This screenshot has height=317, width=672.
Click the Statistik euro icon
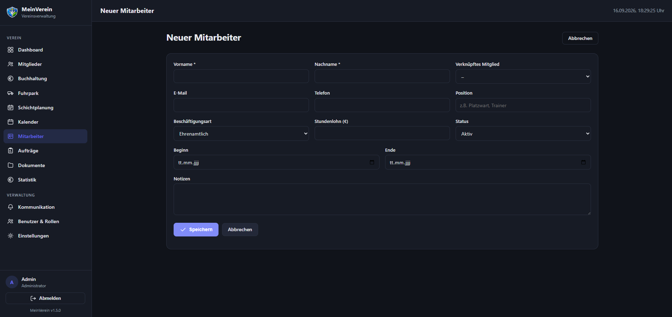click(x=11, y=180)
